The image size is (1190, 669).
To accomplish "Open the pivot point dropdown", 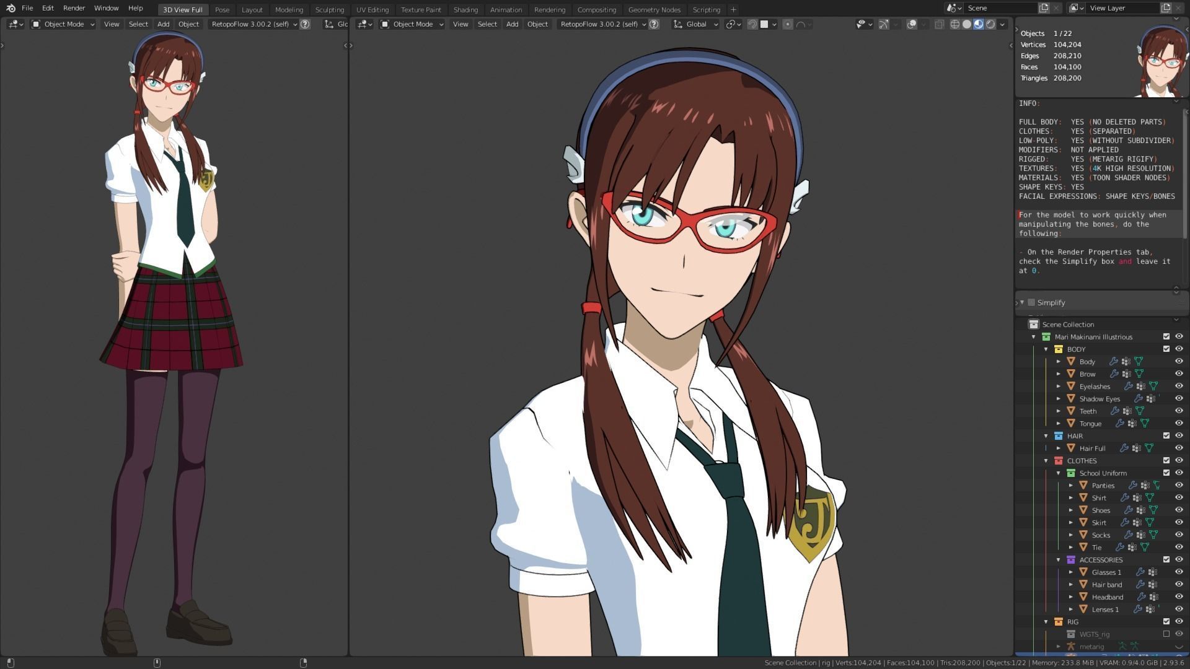I will tap(733, 24).
